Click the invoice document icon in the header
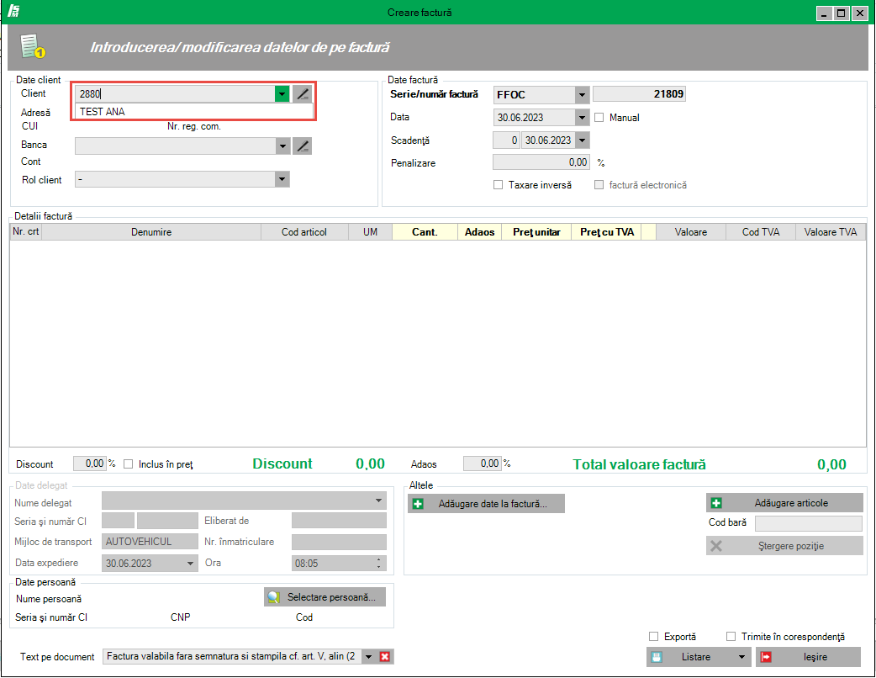This screenshot has height=678, width=876. click(x=33, y=45)
